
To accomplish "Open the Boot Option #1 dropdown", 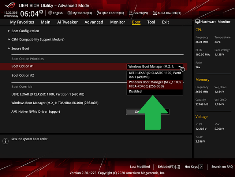I will [x=155, y=66].
